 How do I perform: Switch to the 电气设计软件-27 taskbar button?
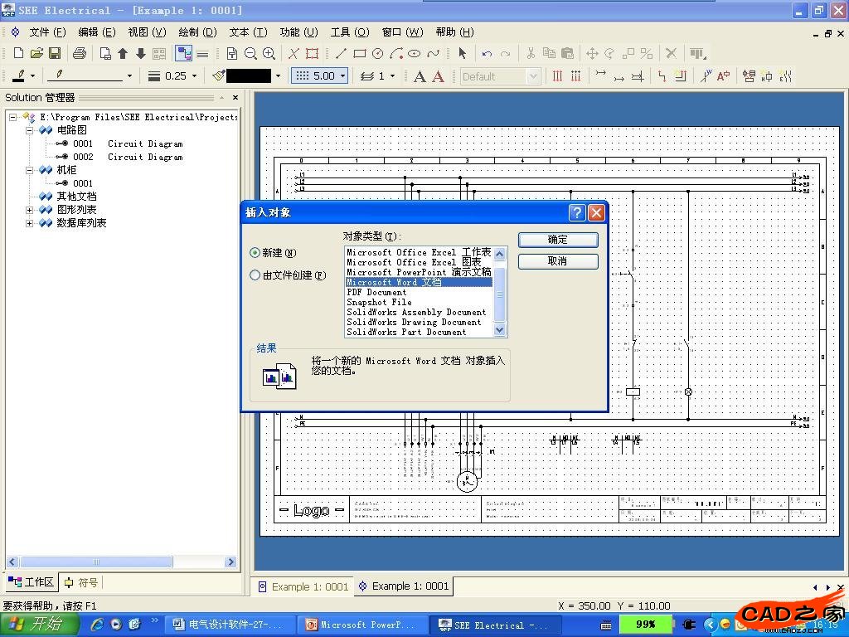(230, 625)
